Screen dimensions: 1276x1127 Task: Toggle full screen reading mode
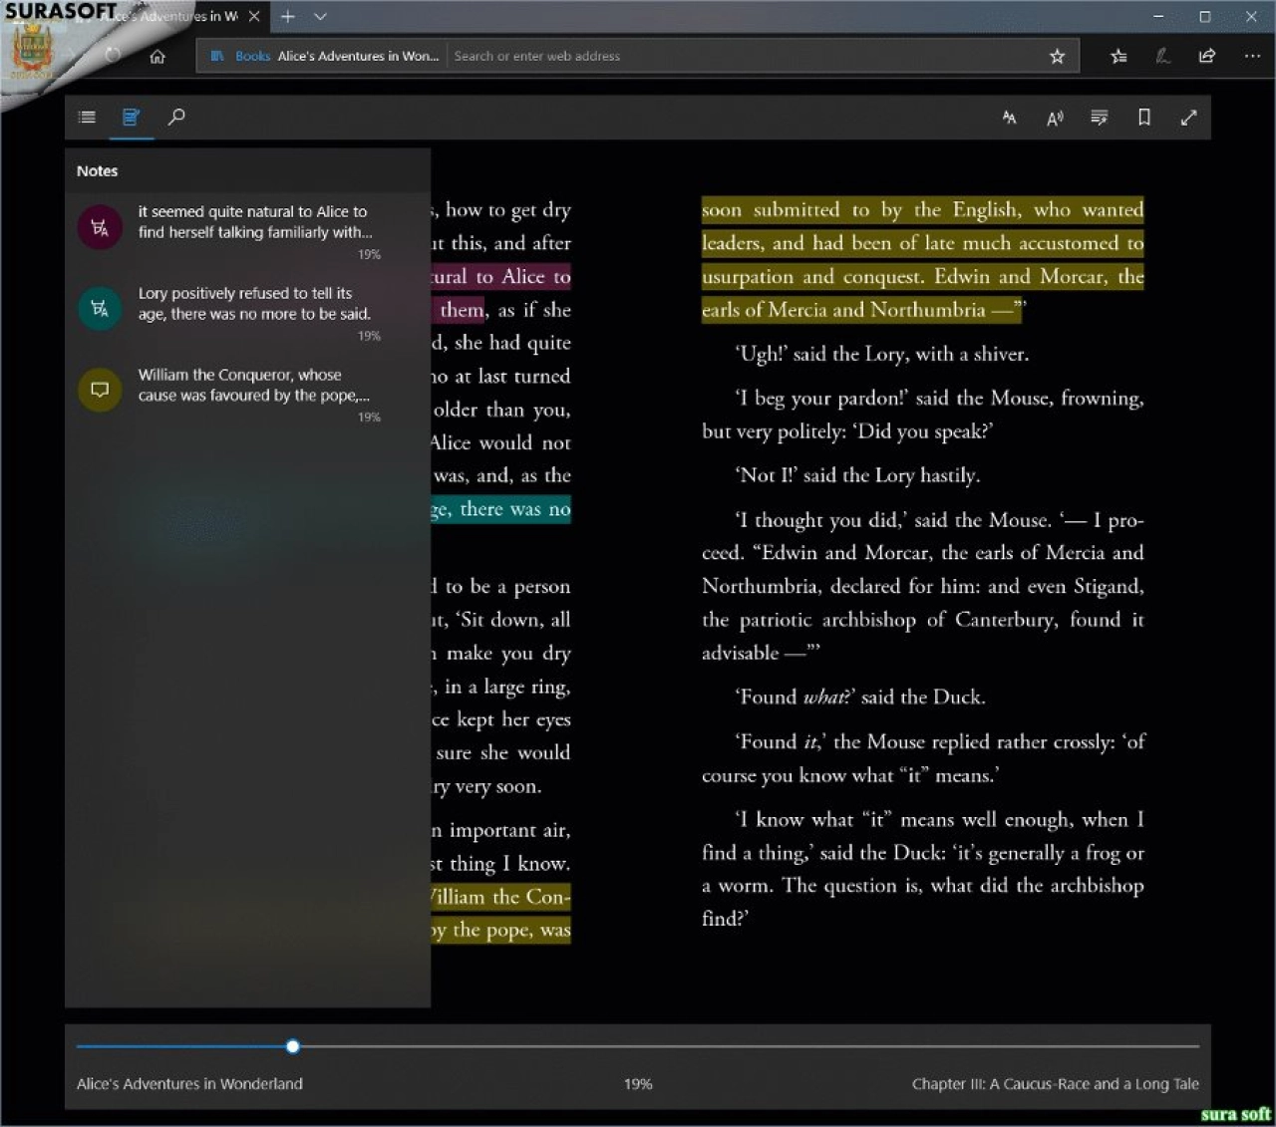click(x=1188, y=118)
